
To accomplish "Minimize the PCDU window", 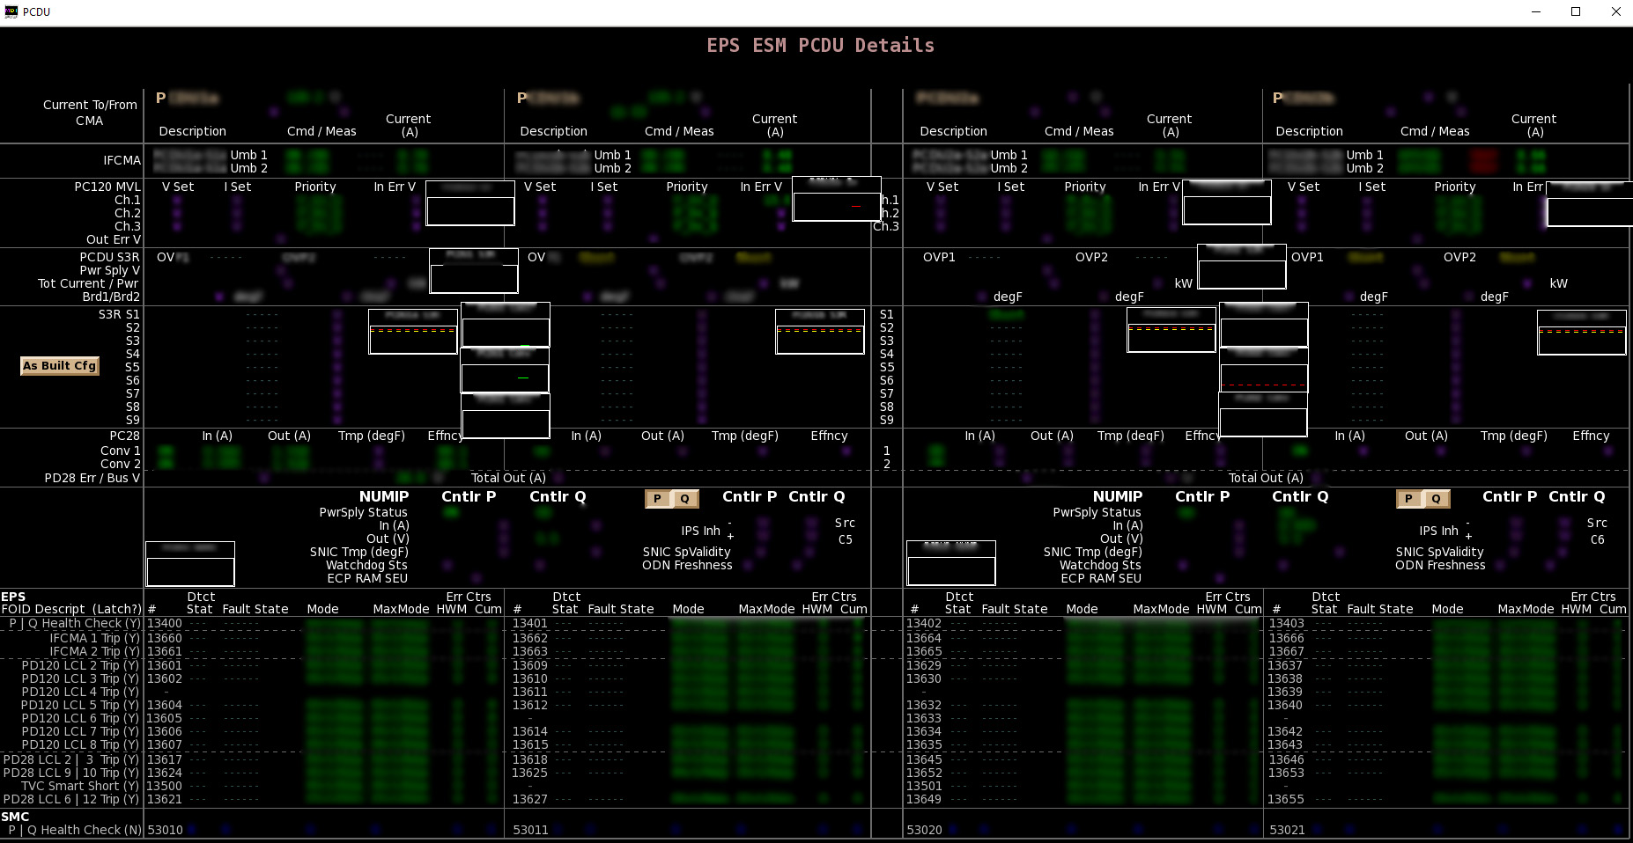I will [x=1535, y=11].
